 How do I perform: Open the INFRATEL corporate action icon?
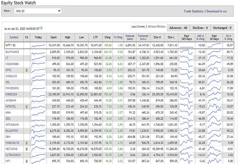tap(27, 106)
